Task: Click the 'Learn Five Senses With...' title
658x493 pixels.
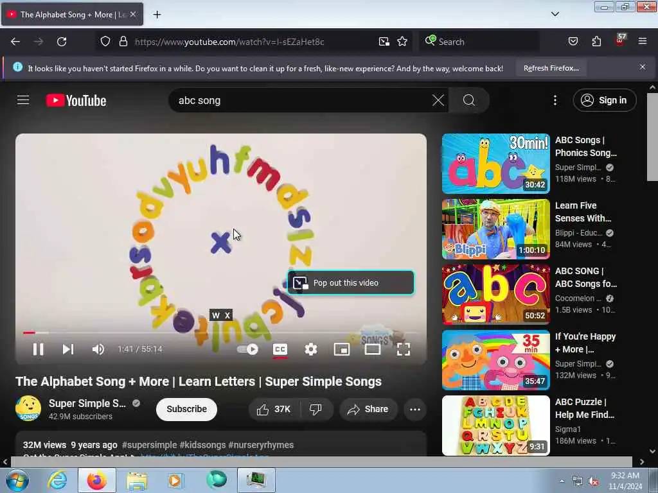Action: tap(583, 212)
